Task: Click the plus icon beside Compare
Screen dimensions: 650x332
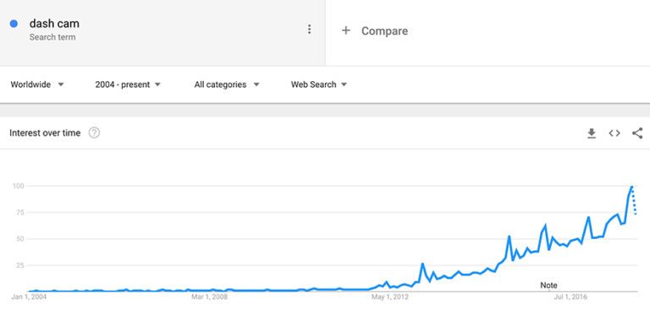Action: (x=345, y=30)
